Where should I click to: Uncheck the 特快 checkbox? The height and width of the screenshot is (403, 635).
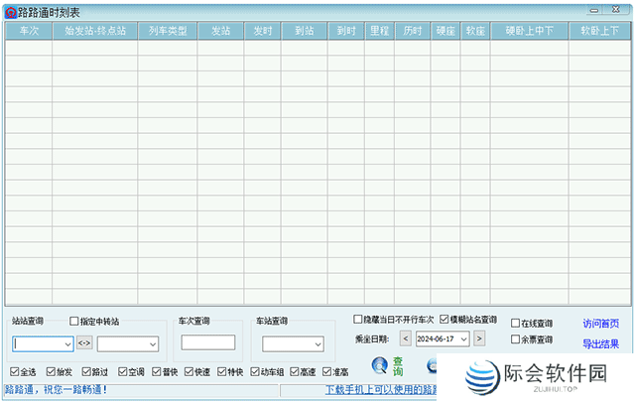[x=221, y=371]
